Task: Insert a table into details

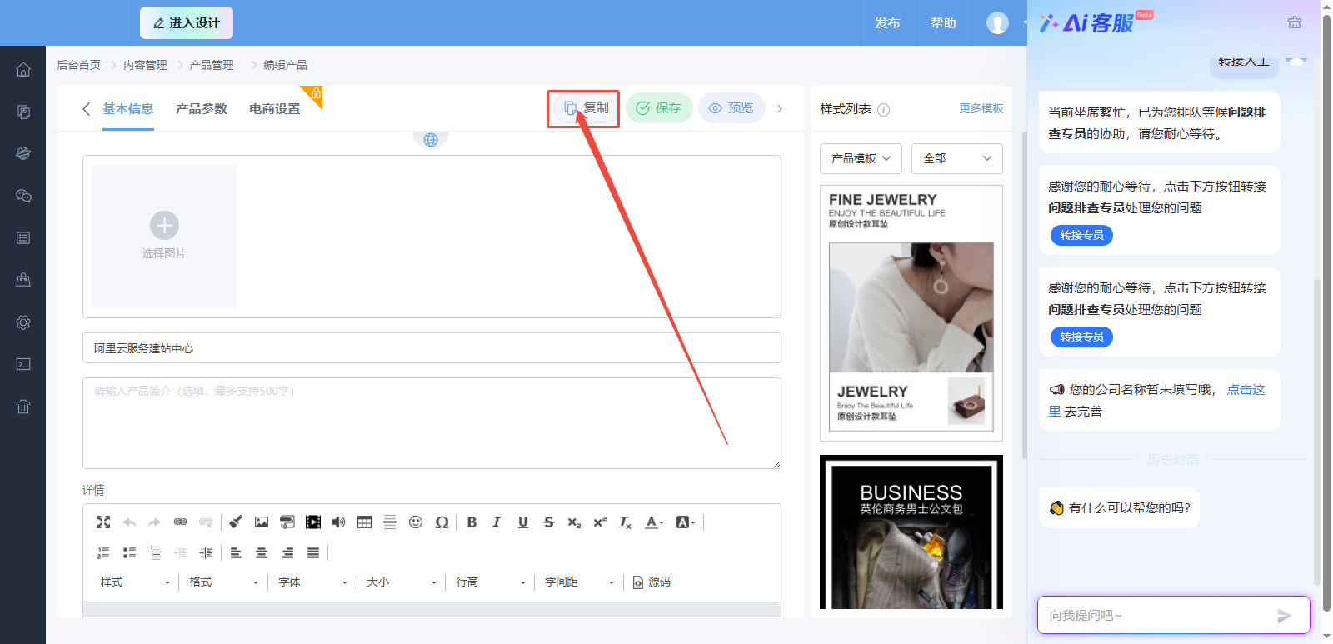Action: point(364,522)
